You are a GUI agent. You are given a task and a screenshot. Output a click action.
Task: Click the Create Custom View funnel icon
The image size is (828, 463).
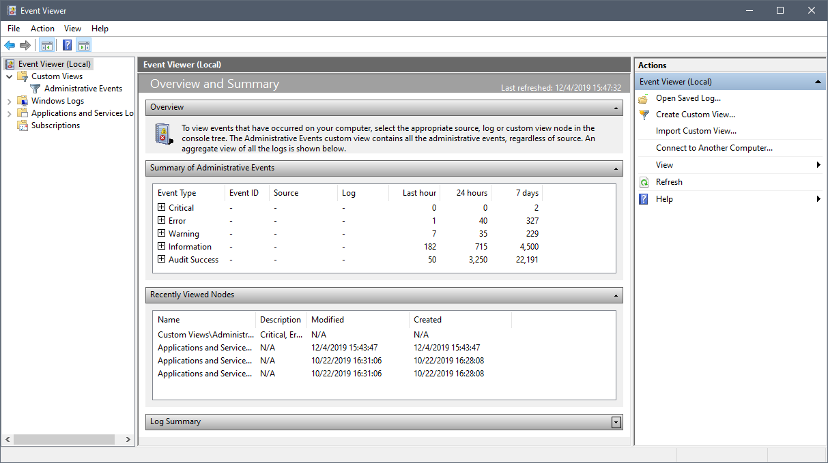(644, 115)
